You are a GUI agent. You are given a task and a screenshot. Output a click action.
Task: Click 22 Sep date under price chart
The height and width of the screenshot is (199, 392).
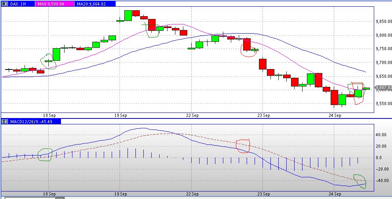pyautogui.click(x=192, y=115)
